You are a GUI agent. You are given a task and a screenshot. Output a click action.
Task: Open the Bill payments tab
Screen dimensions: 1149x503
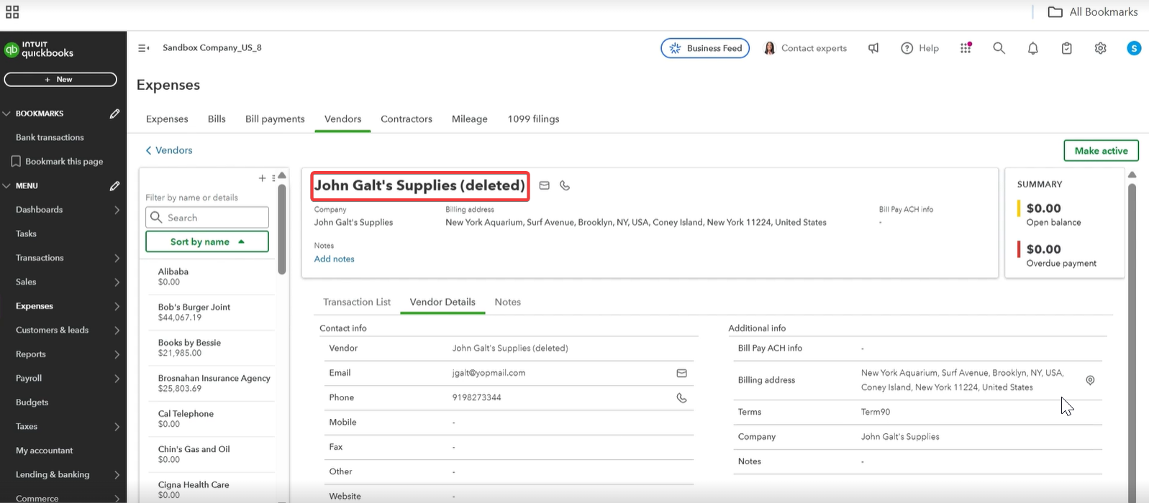pos(275,119)
